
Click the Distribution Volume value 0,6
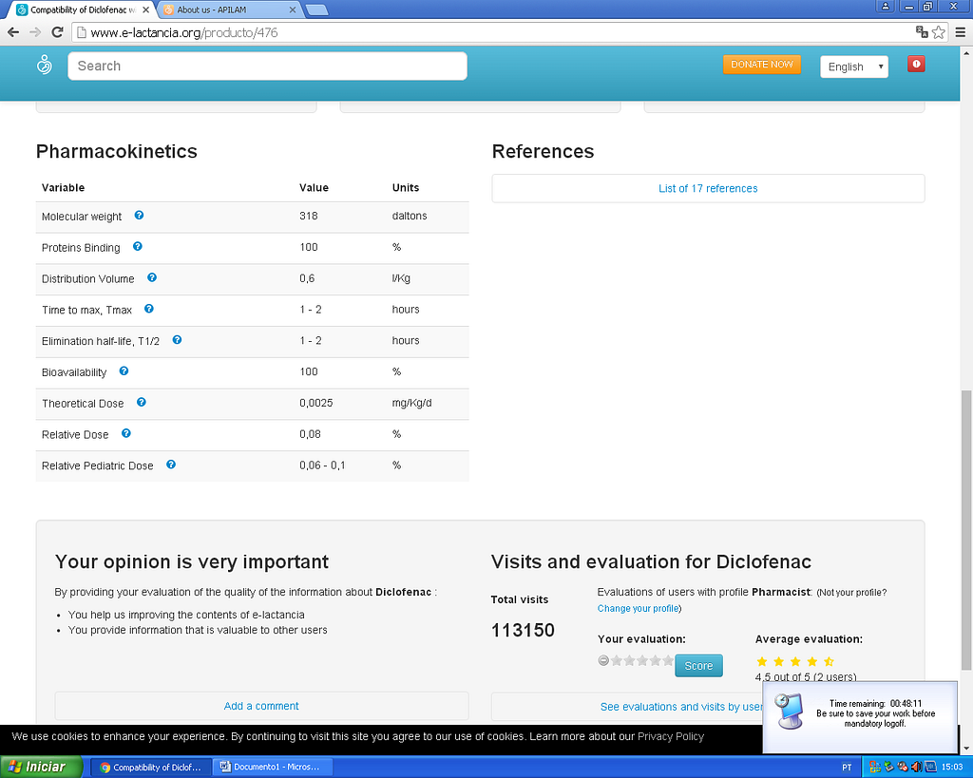click(x=307, y=278)
